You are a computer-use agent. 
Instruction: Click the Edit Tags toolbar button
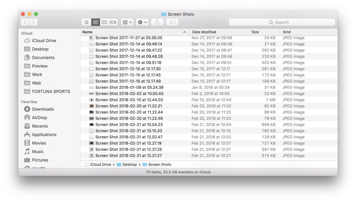pos(172,22)
